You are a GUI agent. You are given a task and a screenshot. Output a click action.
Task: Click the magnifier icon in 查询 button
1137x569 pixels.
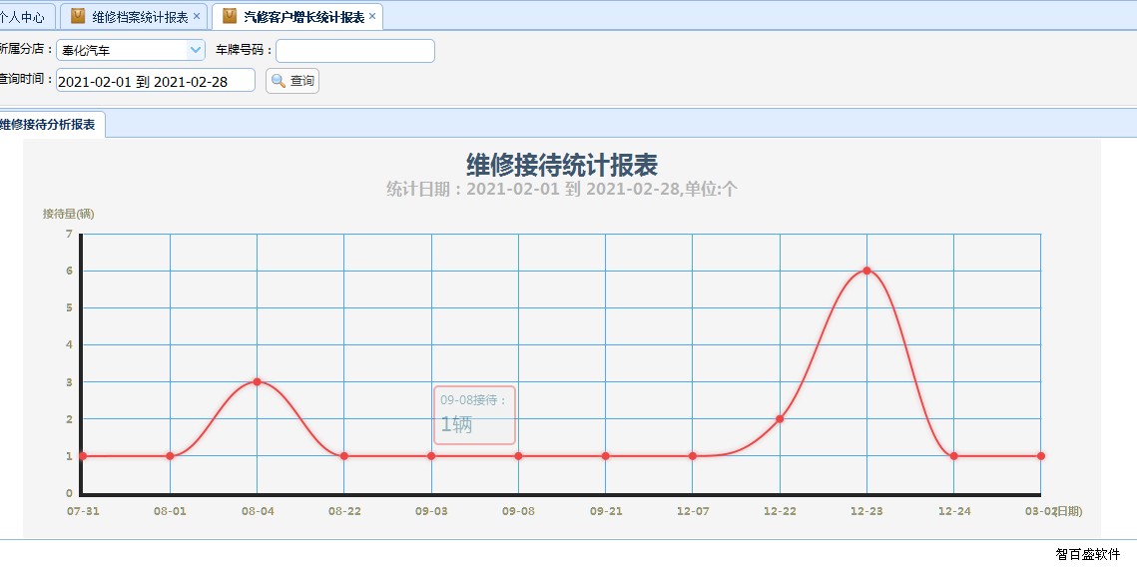pyautogui.click(x=279, y=81)
